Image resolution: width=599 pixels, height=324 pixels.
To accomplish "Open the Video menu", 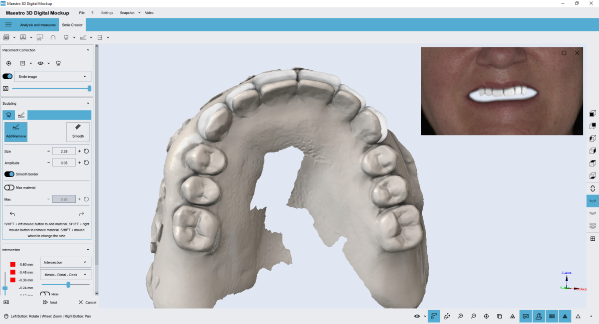I will 149,12.
